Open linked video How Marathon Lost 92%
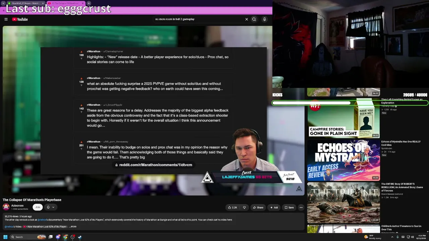 [x=45, y=227]
